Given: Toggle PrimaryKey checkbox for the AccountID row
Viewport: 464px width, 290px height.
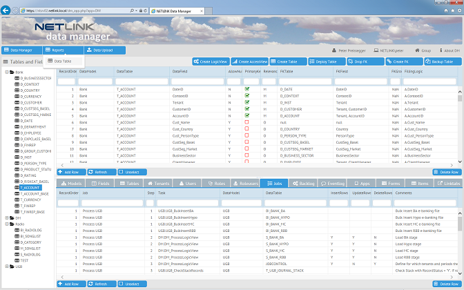Looking at the screenshot, I should 246,115.
